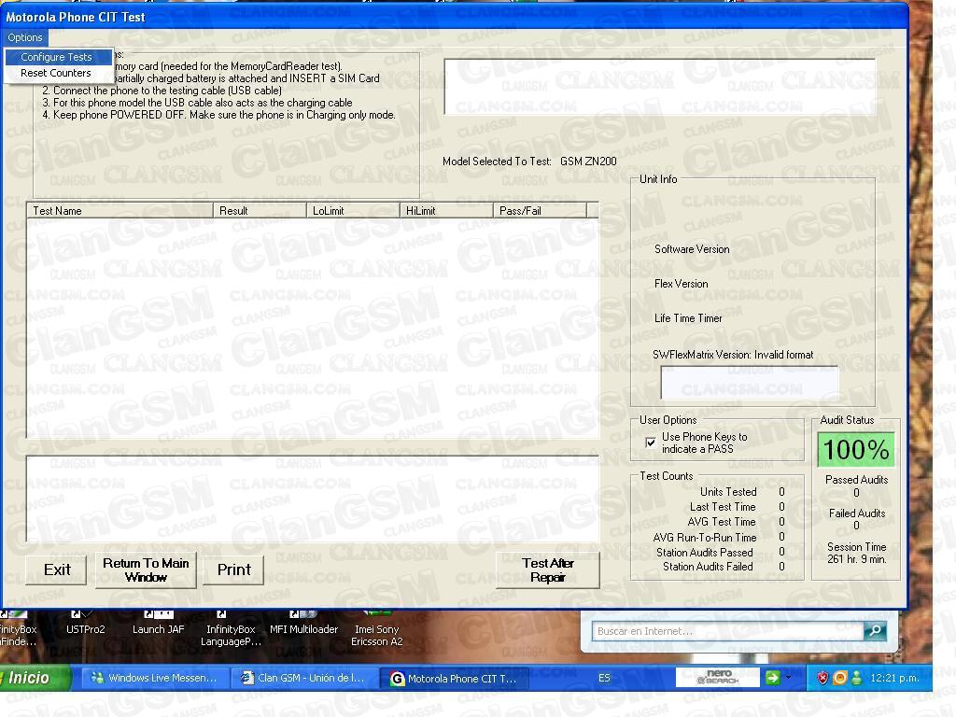The width and height of the screenshot is (956, 717).
Task: Click Motorola Phone CIT Test taskbar item
Action: tap(455, 678)
